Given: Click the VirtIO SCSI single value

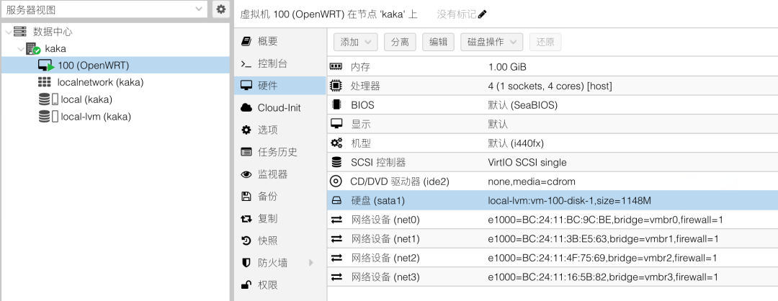Looking at the screenshot, I should click(x=527, y=163).
